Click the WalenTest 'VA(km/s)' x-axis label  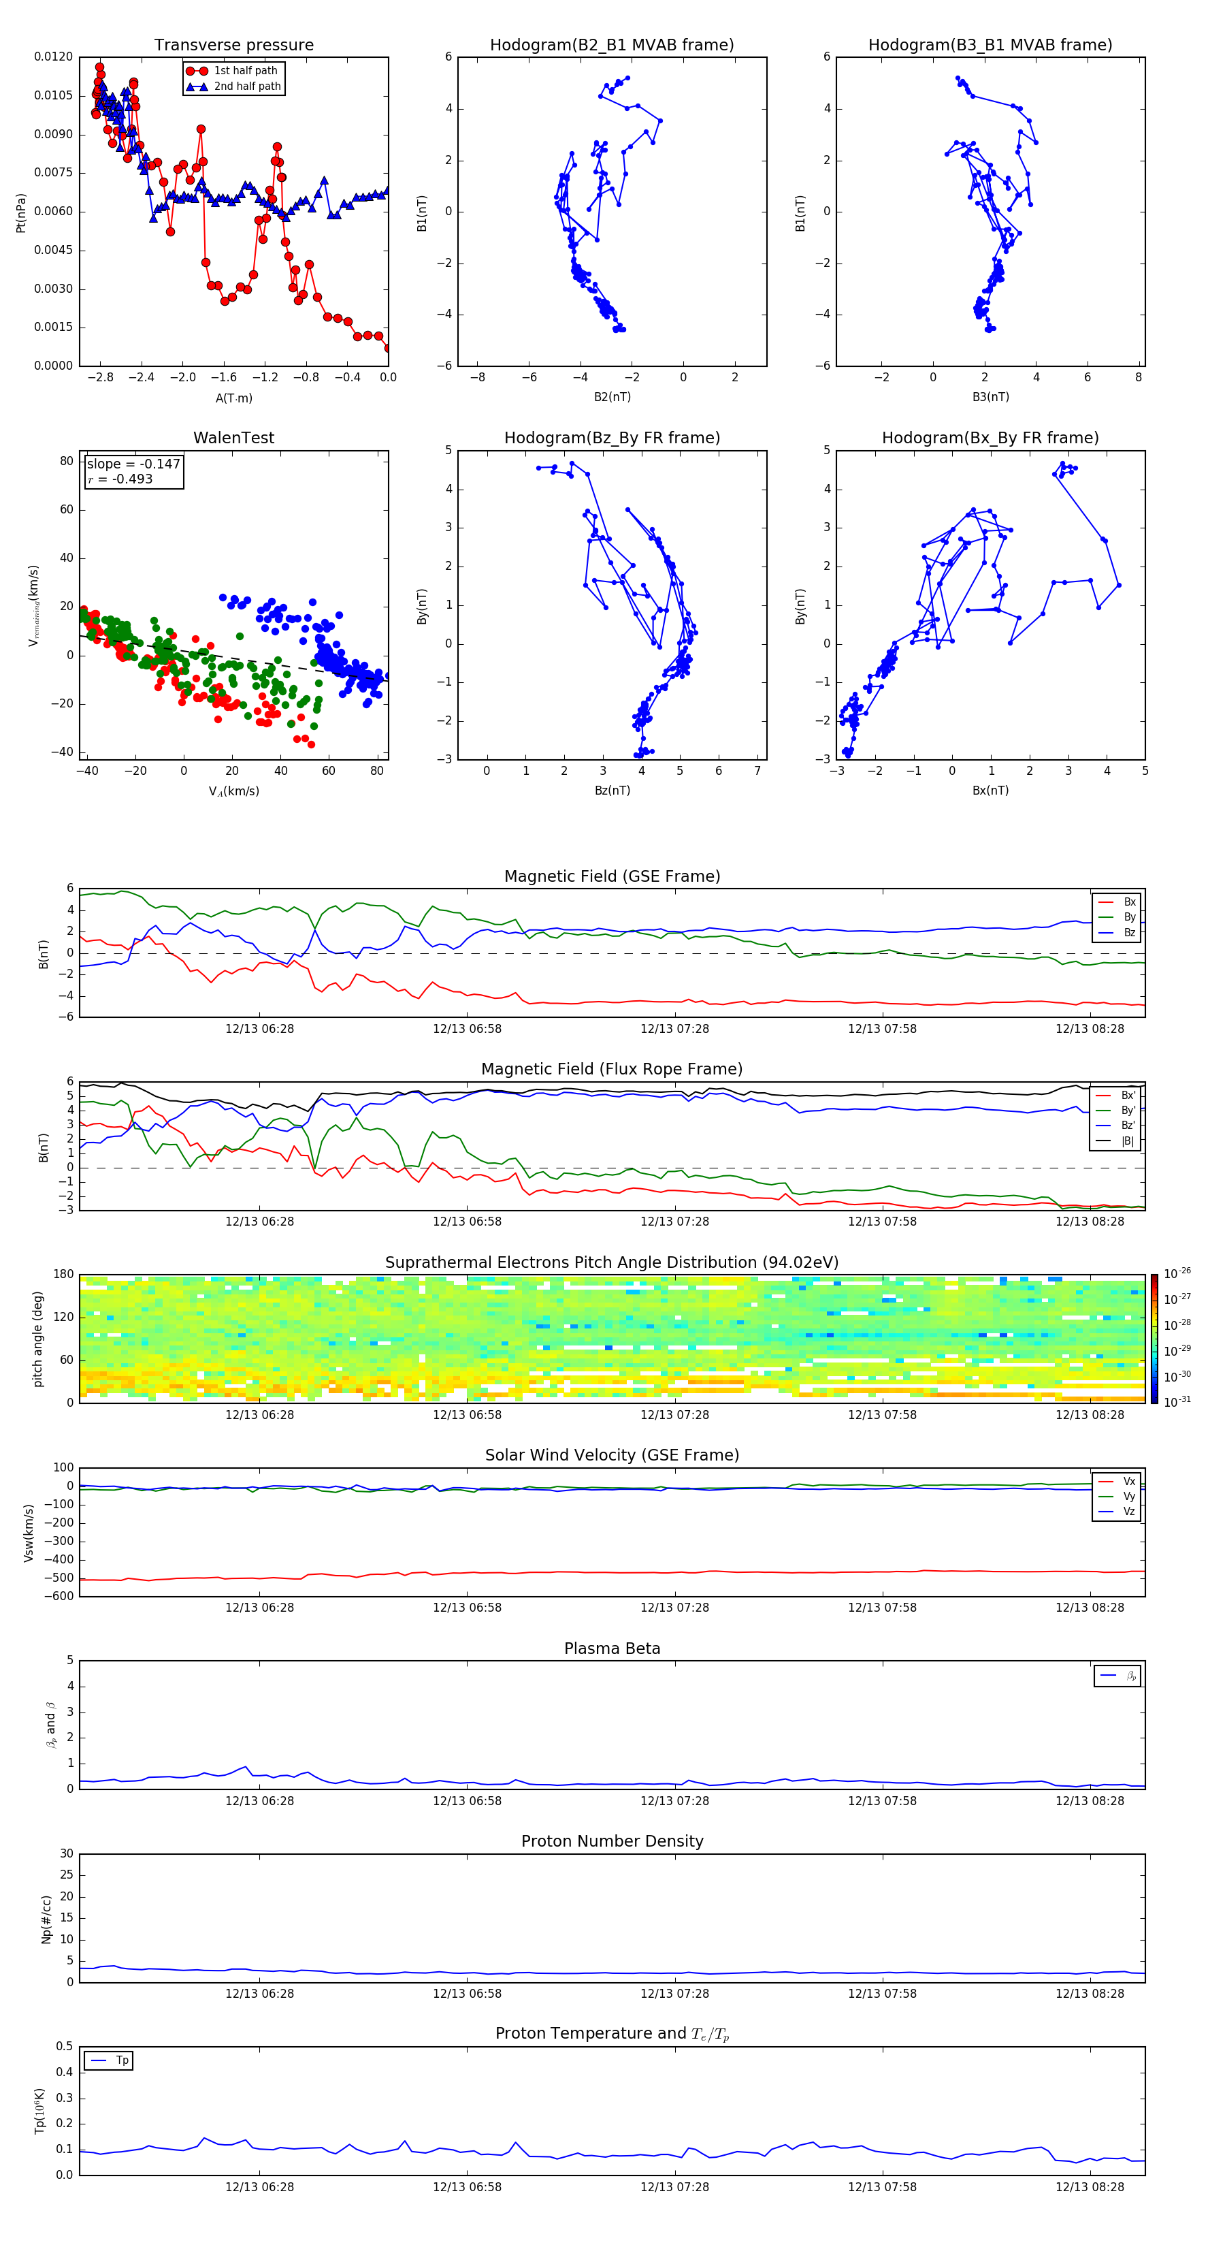(x=233, y=791)
